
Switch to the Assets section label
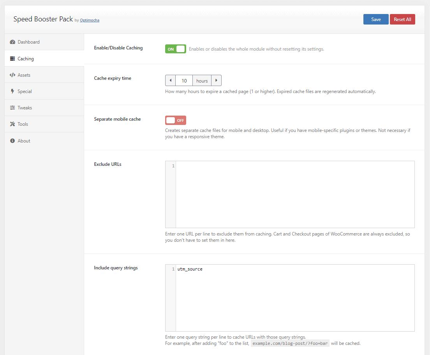[x=24, y=75]
